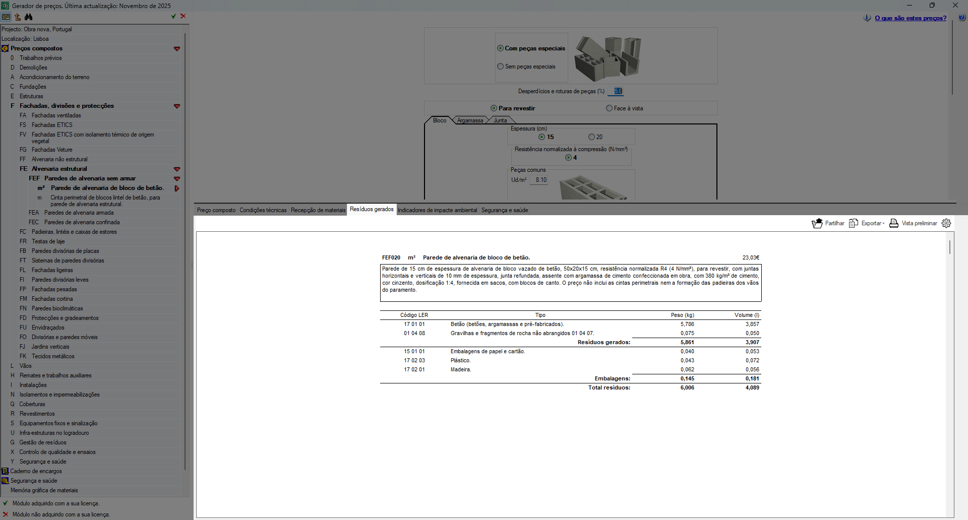The image size is (968, 520).
Task: Expand 'Paredes de alvenaria confinada' node
Action: [82, 222]
